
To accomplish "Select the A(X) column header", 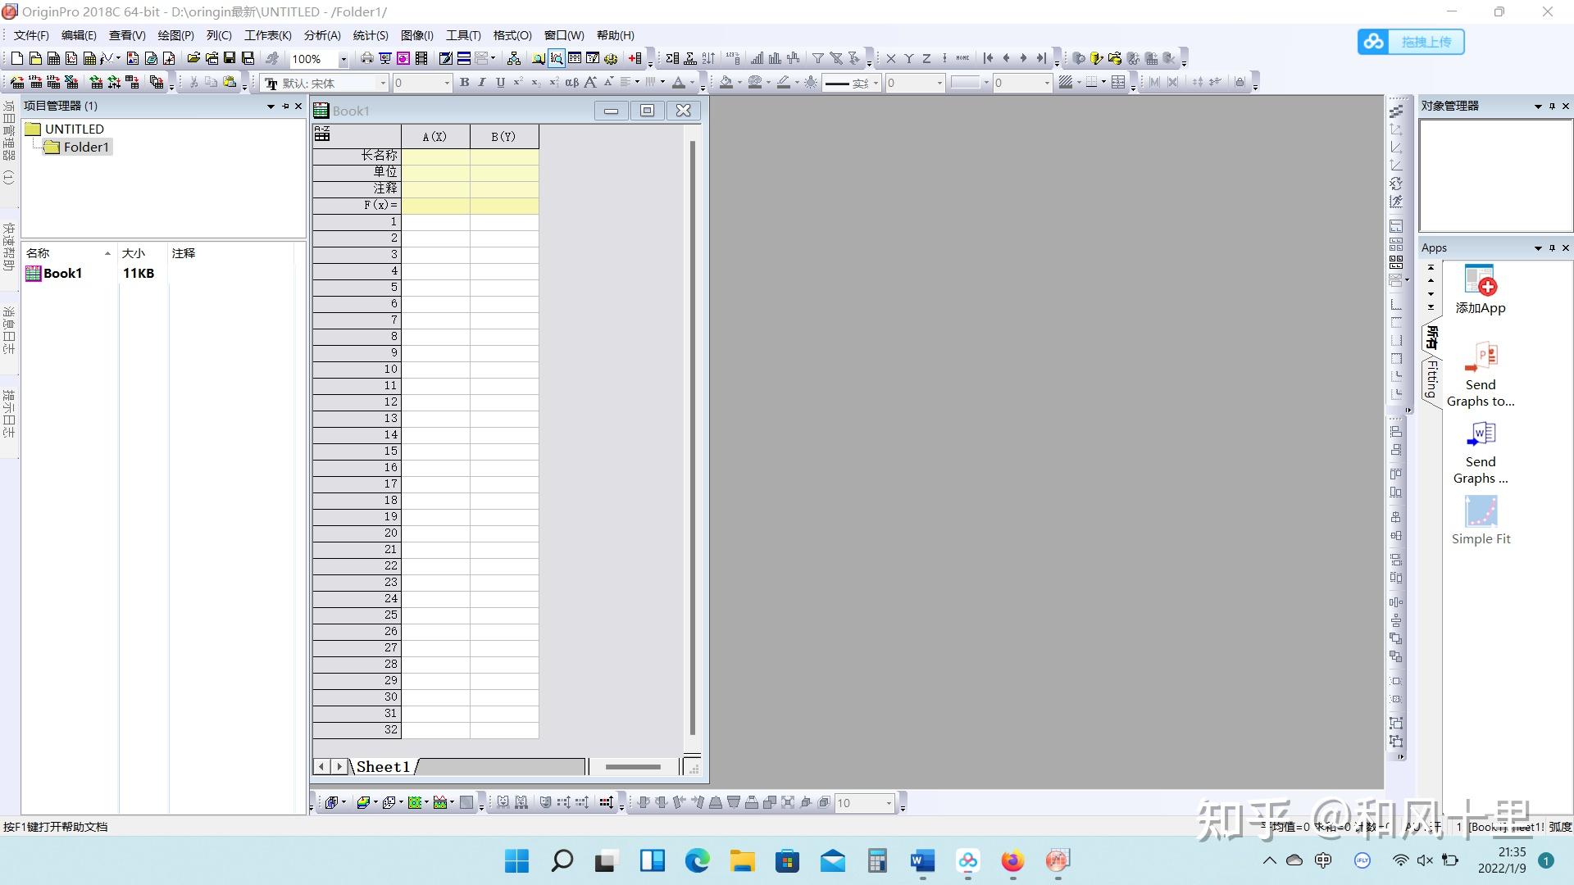I will pos(434,136).
